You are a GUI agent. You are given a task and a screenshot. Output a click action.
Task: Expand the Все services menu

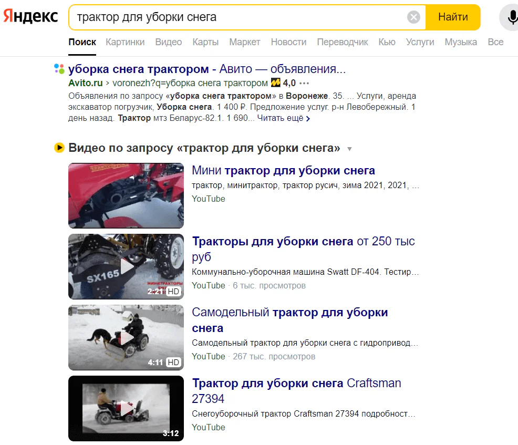pos(495,42)
